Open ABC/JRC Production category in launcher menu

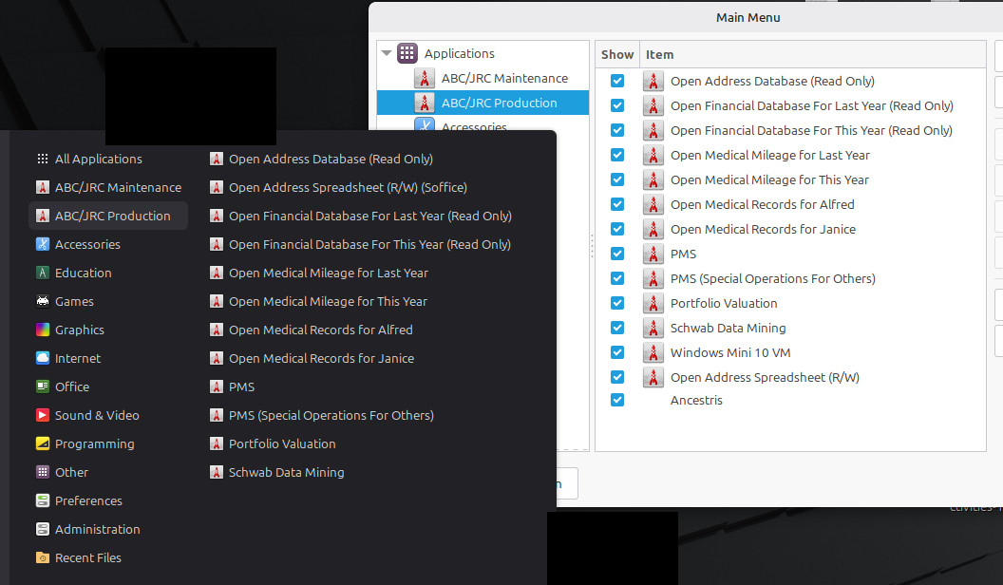(x=108, y=216)
